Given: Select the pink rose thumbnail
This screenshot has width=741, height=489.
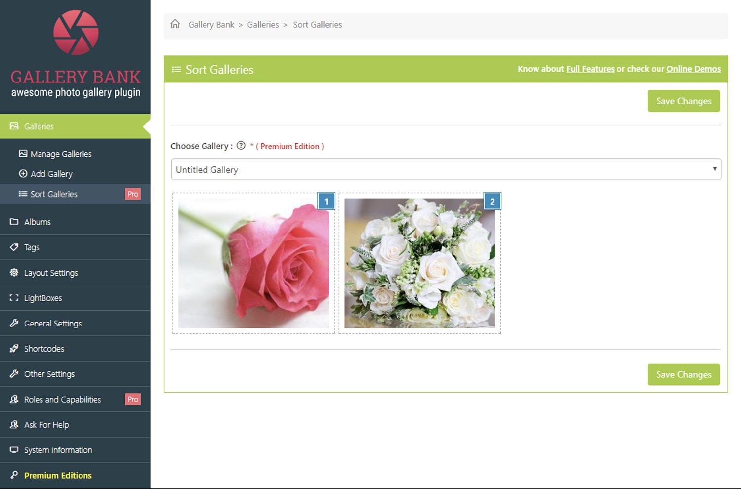Looking at the screenshot, I should coord(253,263).
